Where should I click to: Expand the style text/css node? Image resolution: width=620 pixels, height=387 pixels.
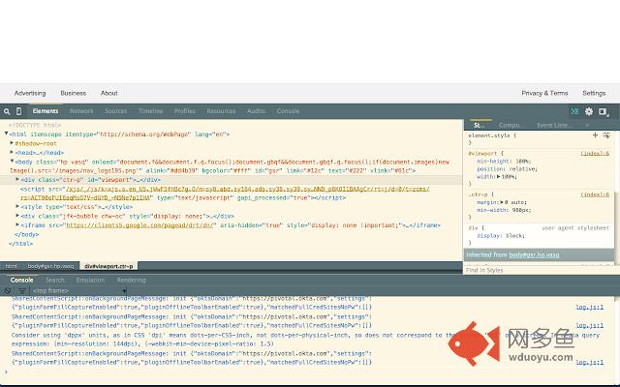pyautogui.click(x=17, y=206)
